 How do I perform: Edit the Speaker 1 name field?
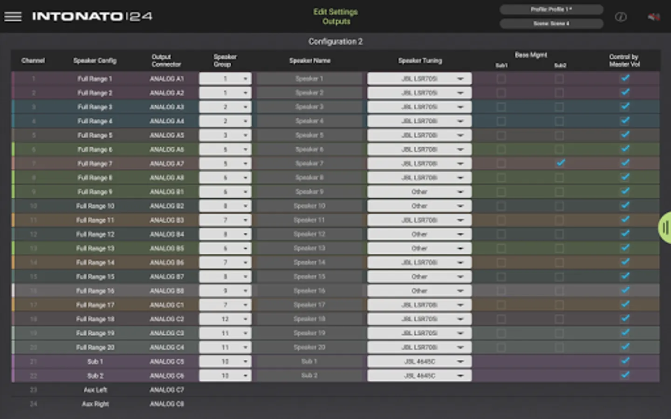(309, 79)
